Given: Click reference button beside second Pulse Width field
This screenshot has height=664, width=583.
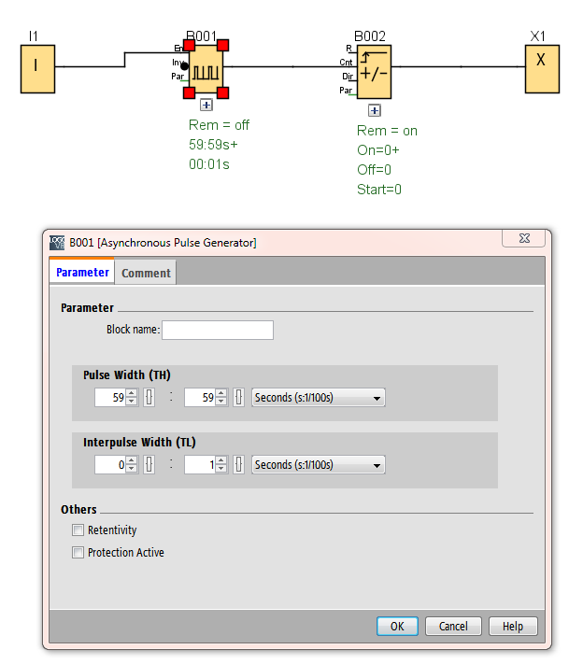Looking at the screenshot, I should coord(238,398).
